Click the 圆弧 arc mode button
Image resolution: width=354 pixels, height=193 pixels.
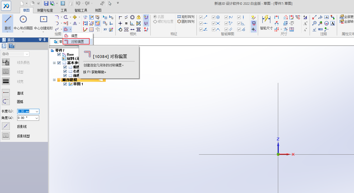tap(6, 101)
